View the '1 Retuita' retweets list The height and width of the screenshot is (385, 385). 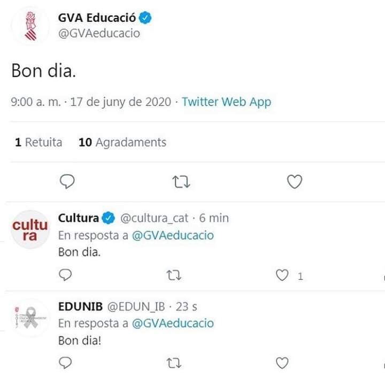tap(38, 142)
